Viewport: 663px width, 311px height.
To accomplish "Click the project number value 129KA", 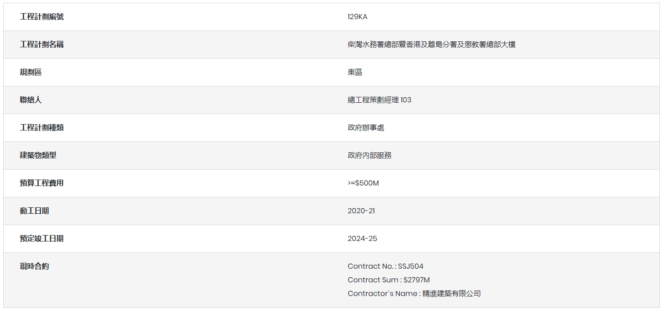I will [357, 17].
